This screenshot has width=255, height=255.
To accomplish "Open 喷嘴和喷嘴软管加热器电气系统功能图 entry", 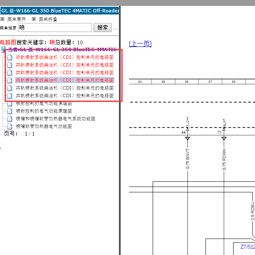I will tap(55, 119).
